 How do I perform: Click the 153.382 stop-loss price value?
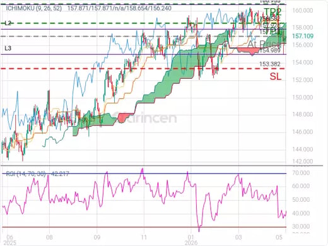(x=270, y=64)
